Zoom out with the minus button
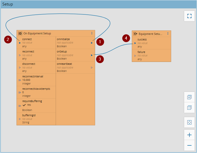197x153 pixels. coord(189,145)
